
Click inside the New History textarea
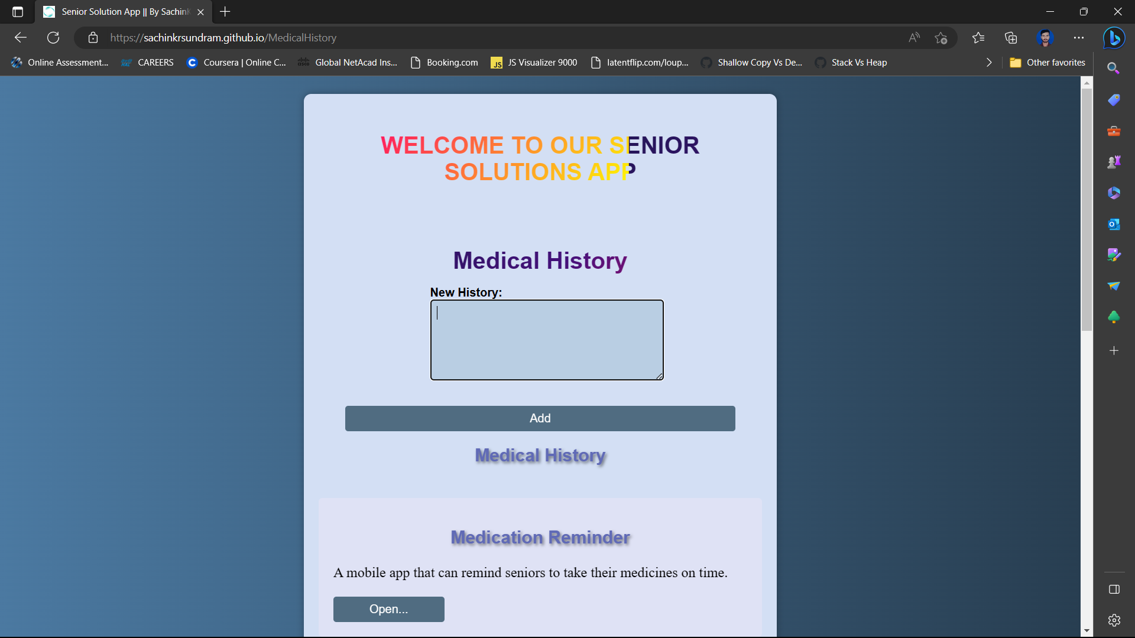tap(546, 340)
